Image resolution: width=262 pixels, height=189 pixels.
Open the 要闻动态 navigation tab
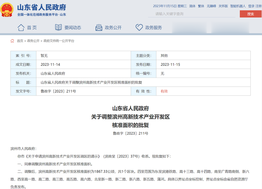(x=73, y=28)
